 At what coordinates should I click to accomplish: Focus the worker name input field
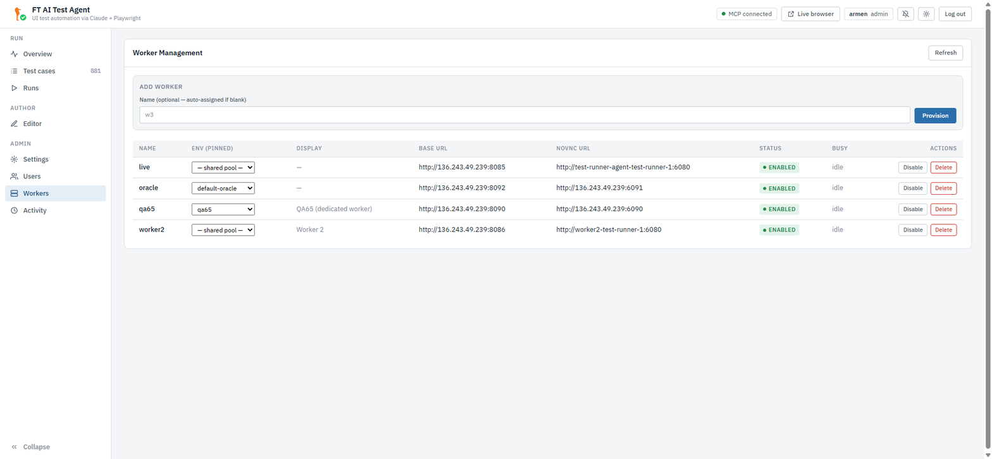(x=524, y=115)
